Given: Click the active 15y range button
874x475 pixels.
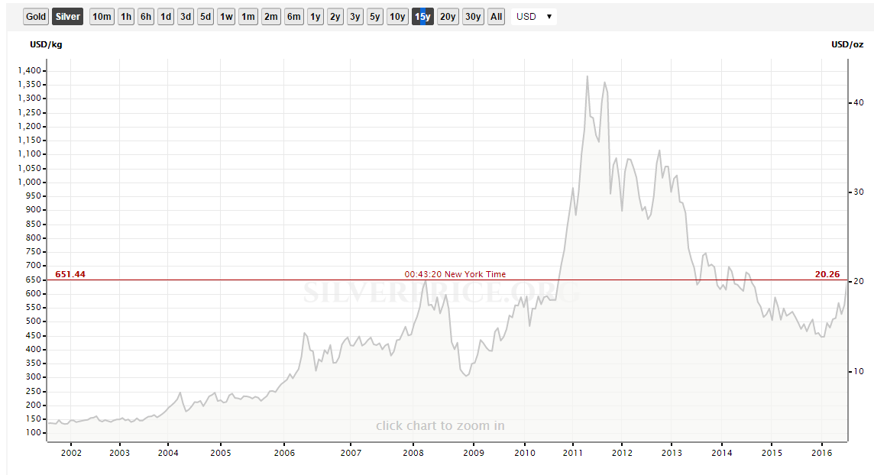Looking at the screenshot, I should [x=422, y=17].
